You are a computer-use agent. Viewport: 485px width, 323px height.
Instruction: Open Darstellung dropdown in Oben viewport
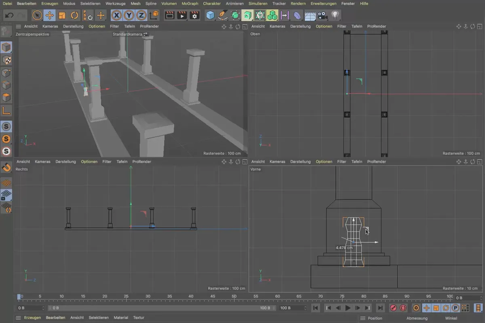click(300, 26)
